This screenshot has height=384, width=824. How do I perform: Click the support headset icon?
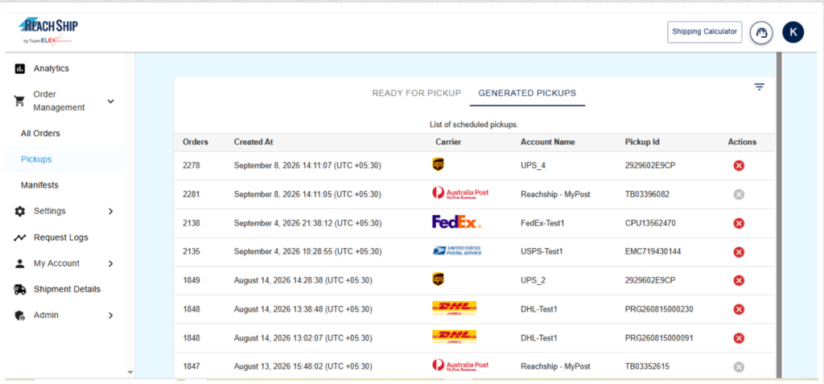click(x=761, y=33)
